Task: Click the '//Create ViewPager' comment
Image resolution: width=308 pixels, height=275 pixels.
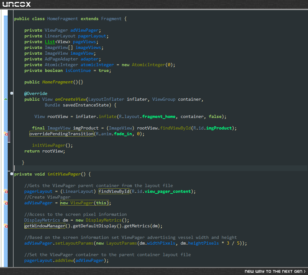Action: point(47,197)
